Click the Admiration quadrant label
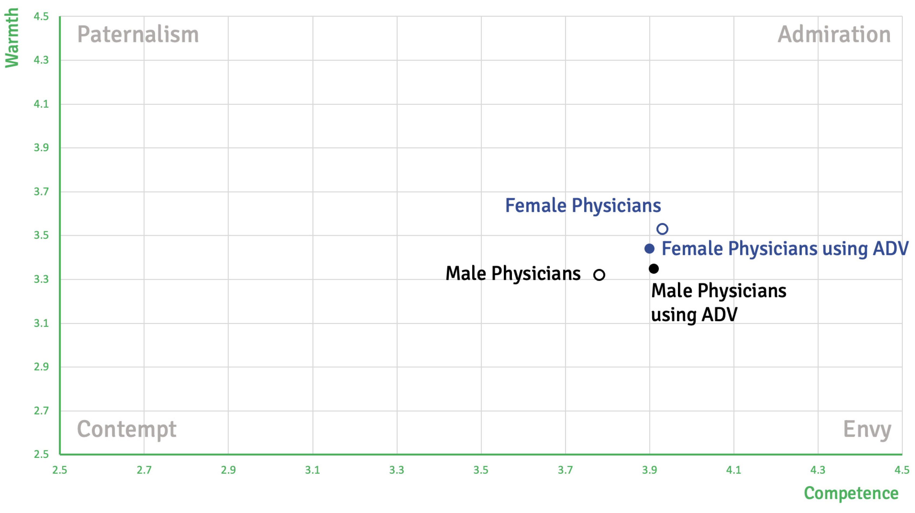 (834, 35)
